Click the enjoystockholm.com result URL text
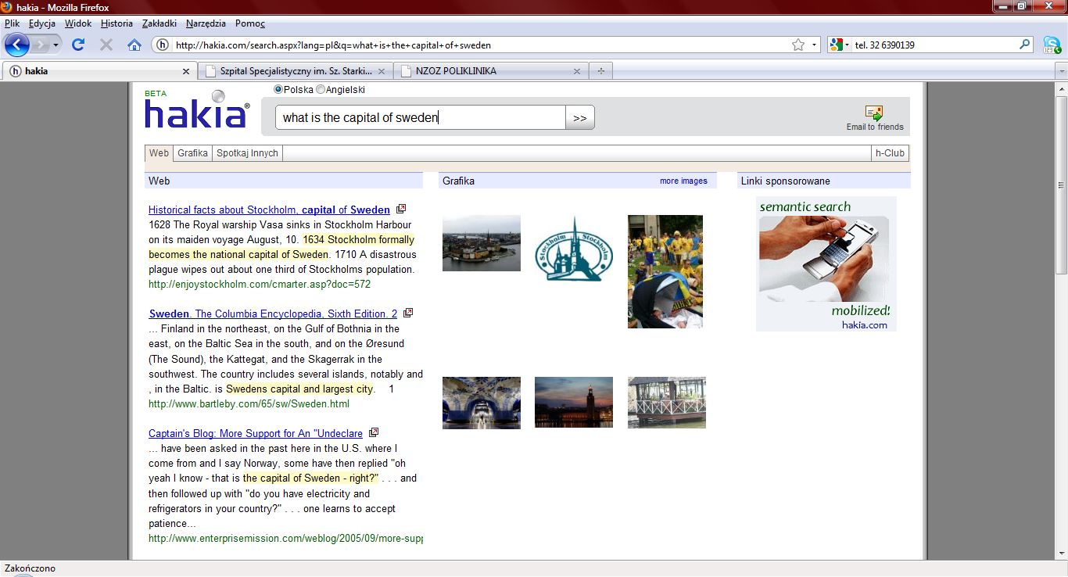Viewport: 1068px width, 577px height. (260, 285)
